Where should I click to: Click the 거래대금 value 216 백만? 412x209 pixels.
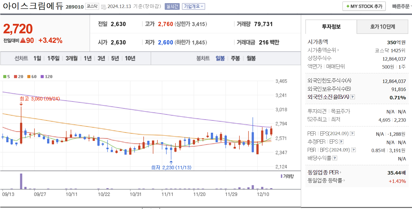coord(269,42)
